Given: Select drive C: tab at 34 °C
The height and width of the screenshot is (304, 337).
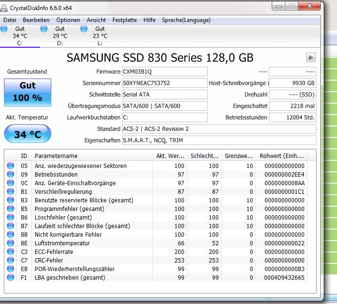Looking at the screenshot, I should tap(20, 36).
